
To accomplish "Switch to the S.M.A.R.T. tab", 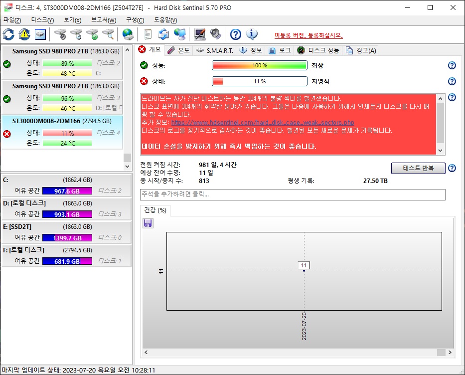I will [x=215, y=51].
